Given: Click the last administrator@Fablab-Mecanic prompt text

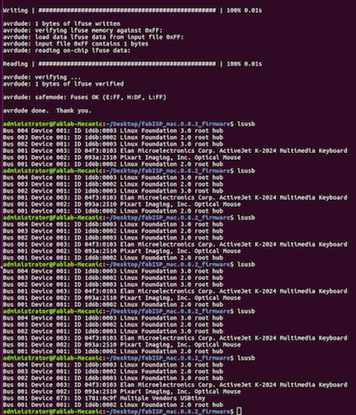Looking at the screenshot, I should pos(53,412).
